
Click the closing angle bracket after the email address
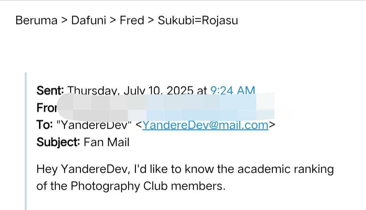272,125
